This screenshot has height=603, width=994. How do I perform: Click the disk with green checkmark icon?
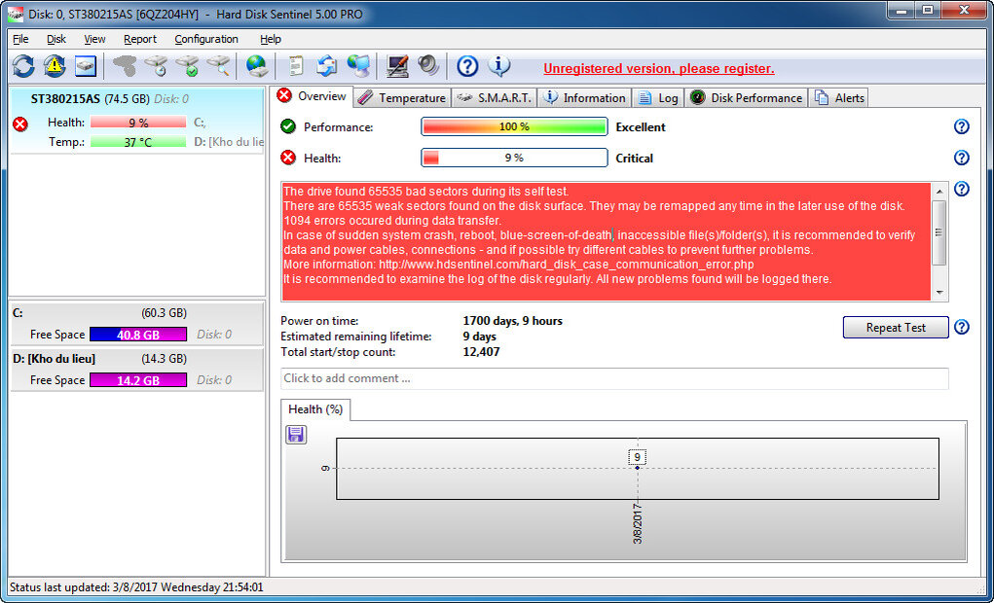[187, 66]
